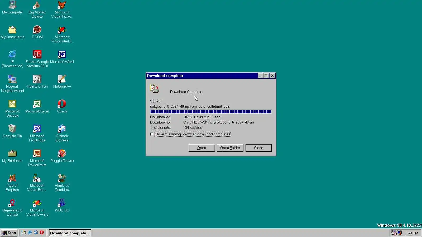The height and width of the screenshot is (237, 422).
Task: Select the My Briefcase icon
Action: click(12, 156)
